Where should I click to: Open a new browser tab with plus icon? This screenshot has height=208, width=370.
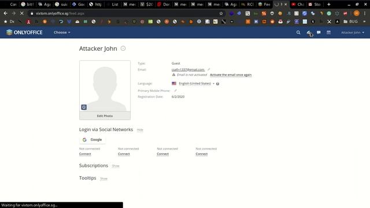click(x=329, y=4)
